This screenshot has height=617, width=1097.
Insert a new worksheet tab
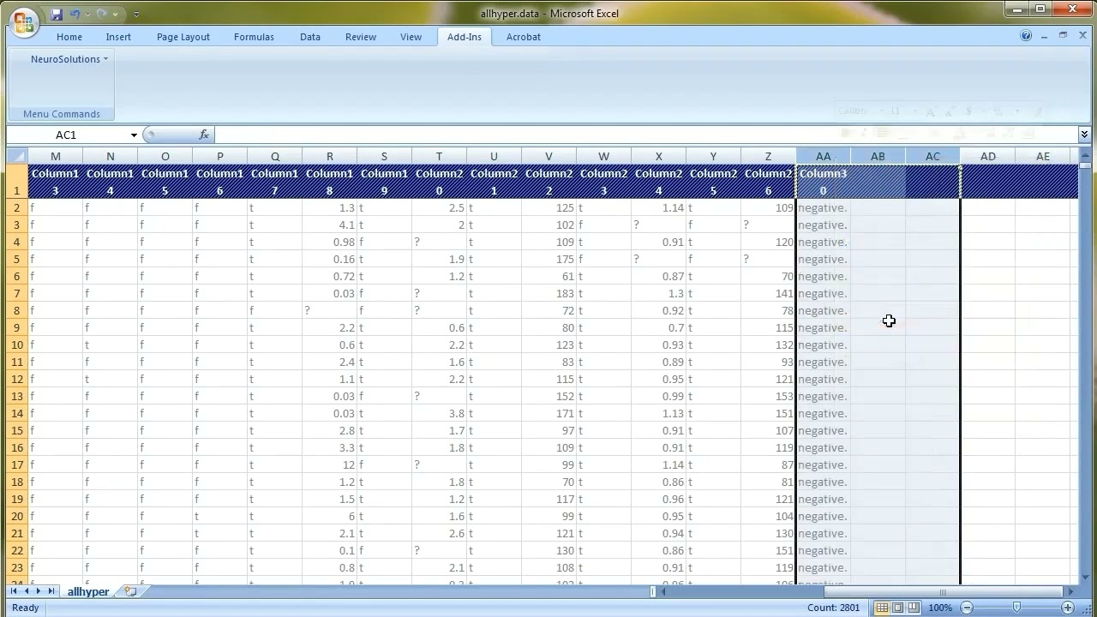tap(130, 591)
